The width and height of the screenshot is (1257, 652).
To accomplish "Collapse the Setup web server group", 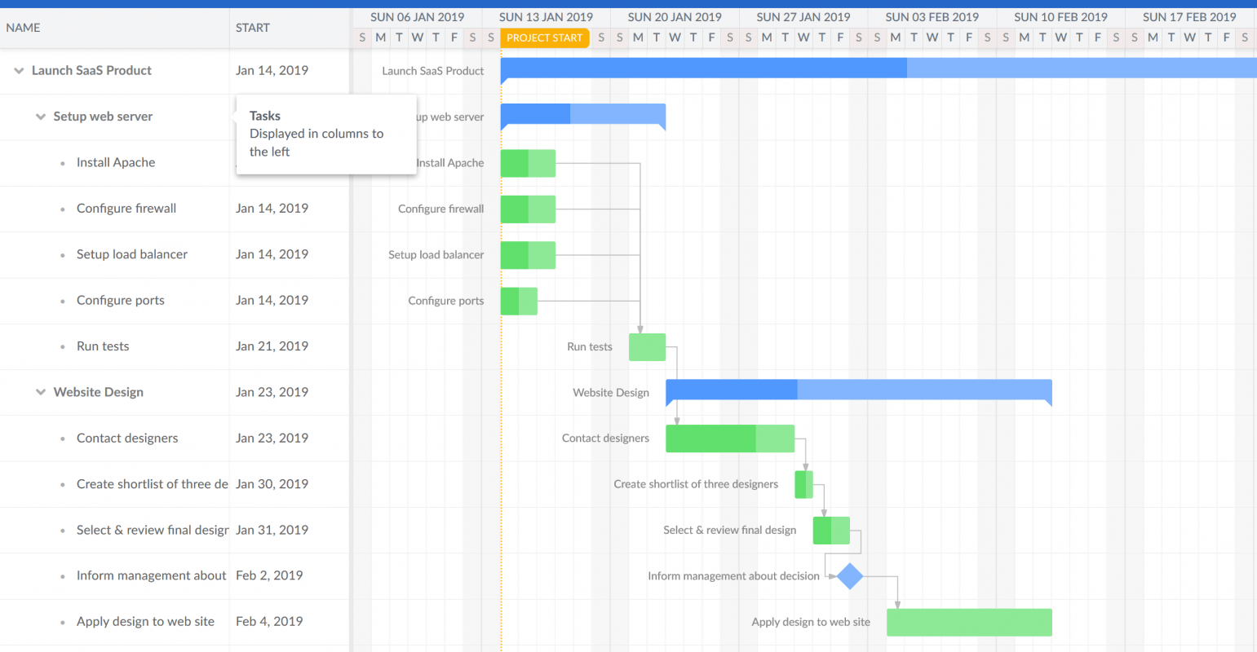I will [40, 116].
